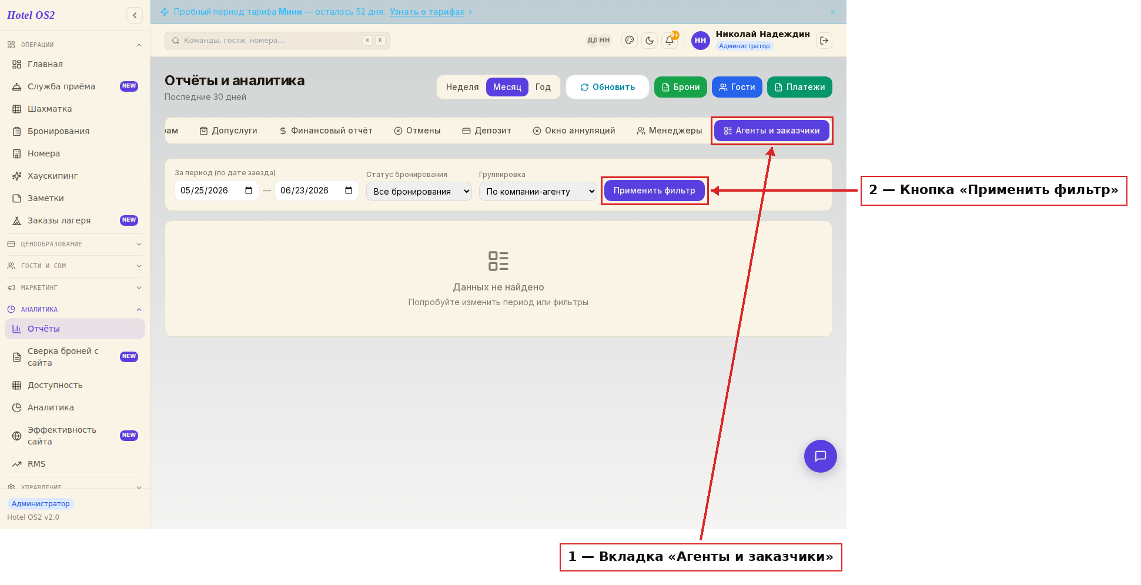Open calendar picker for start date
1141x585 pixels.
pos(249,190)
